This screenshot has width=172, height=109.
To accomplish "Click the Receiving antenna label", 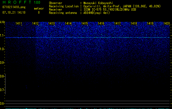I will point(63,13).
